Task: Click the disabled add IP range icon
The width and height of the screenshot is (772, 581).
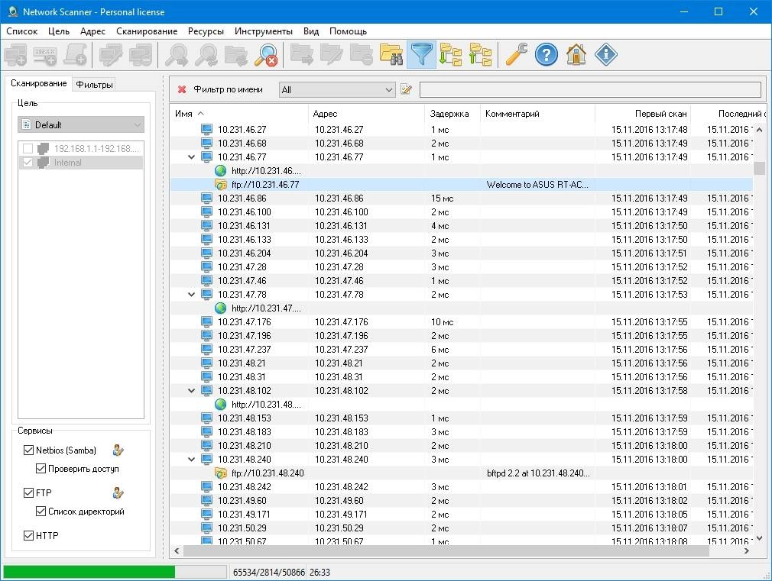Action: [x=45, y=55]
